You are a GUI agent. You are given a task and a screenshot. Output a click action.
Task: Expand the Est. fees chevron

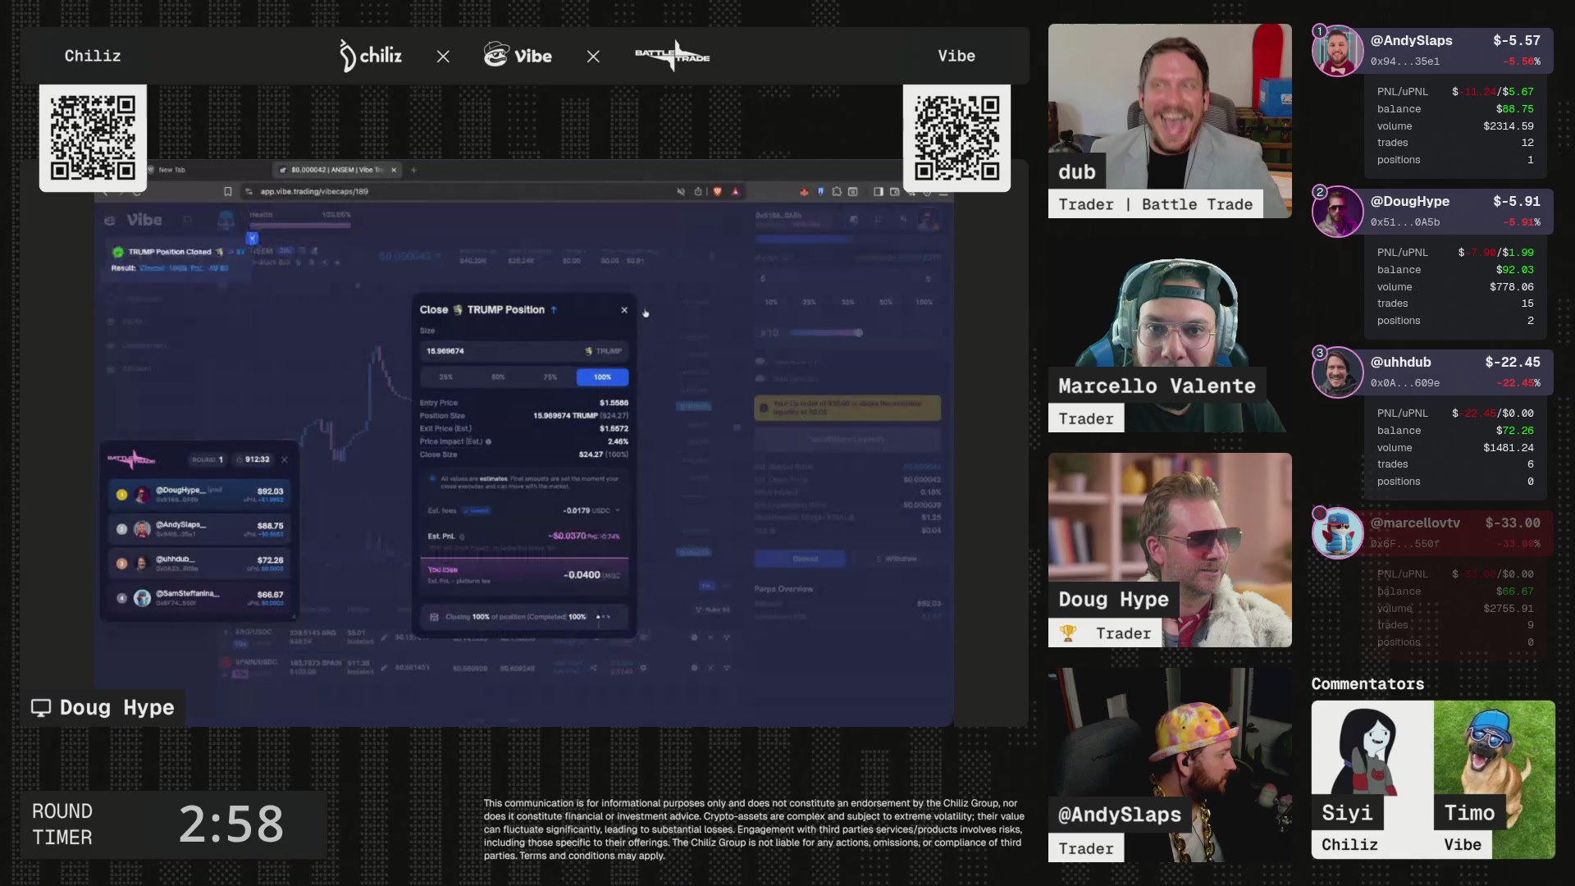[x=618, y=510]
